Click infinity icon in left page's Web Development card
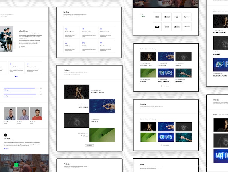228x172 pixels. pyautogui.click(x=28, y=64)
